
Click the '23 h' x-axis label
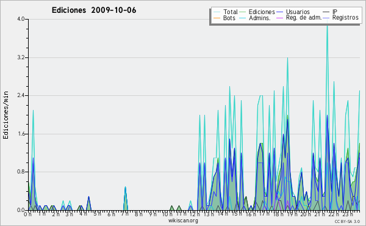[348, 214]
